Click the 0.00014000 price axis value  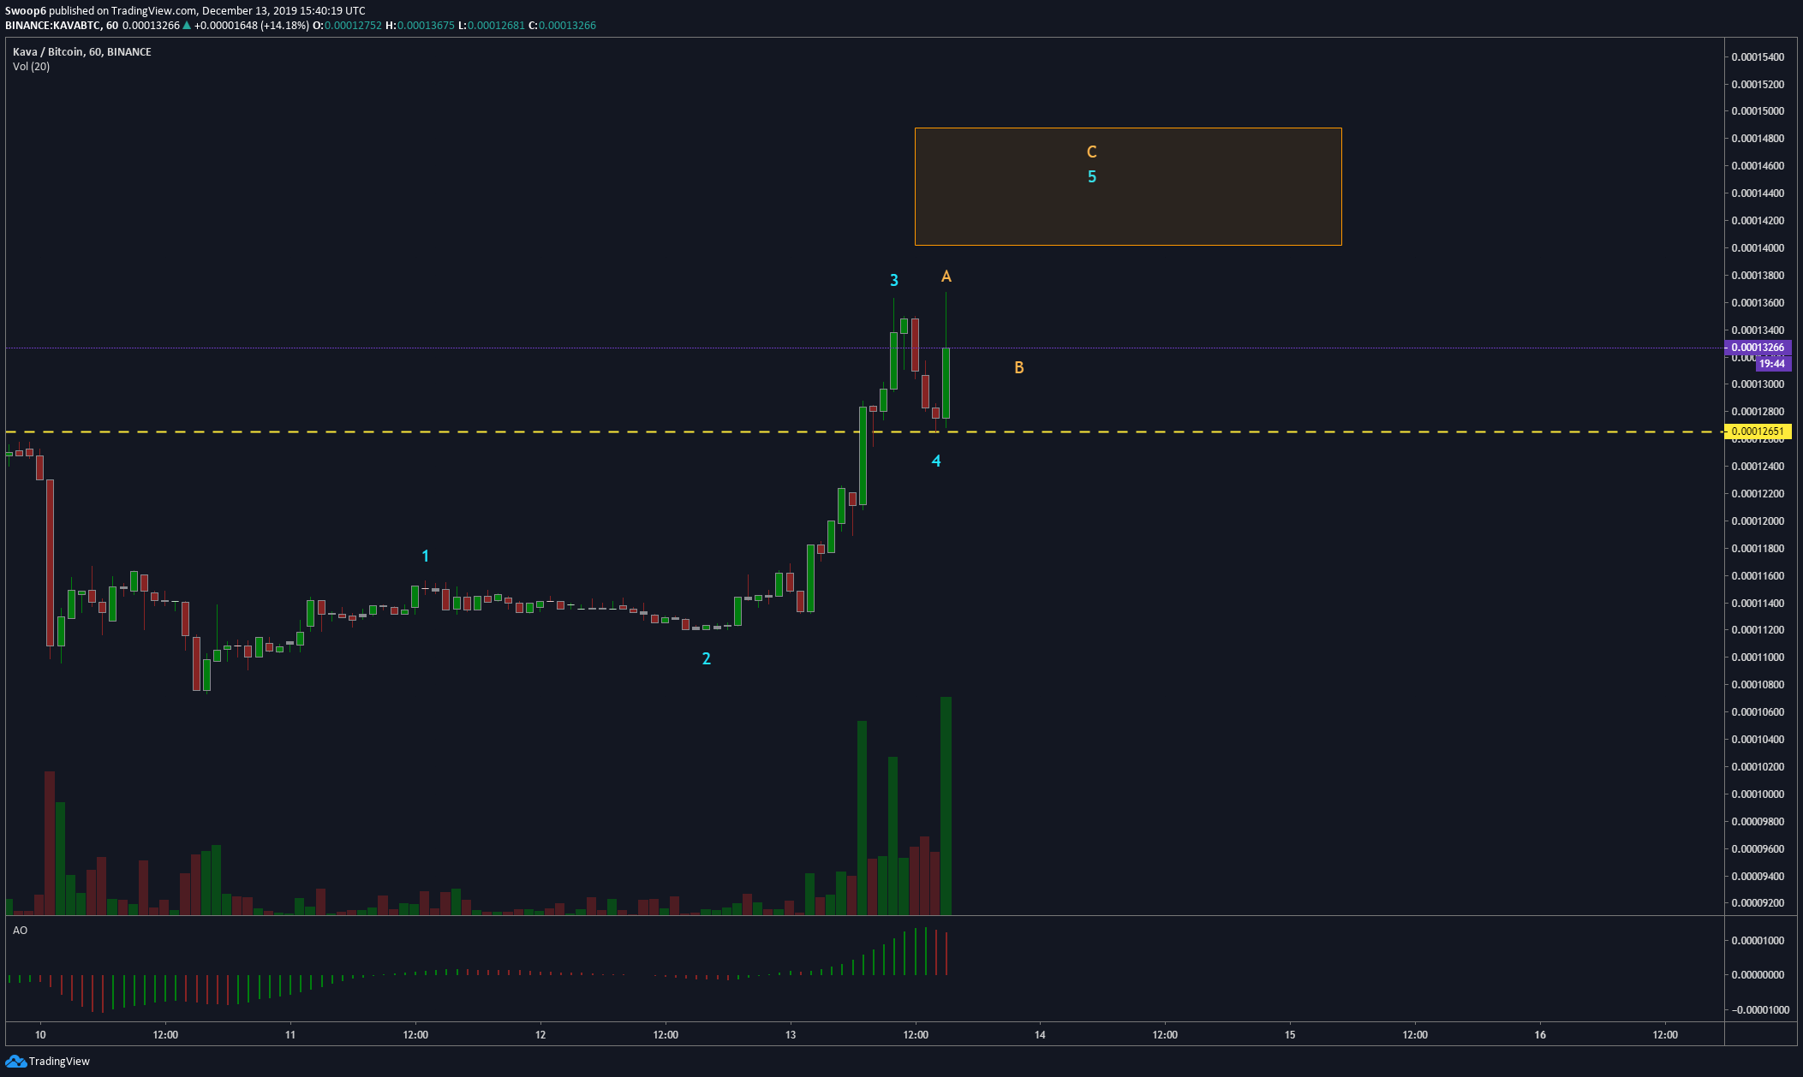click(1758, 248)
